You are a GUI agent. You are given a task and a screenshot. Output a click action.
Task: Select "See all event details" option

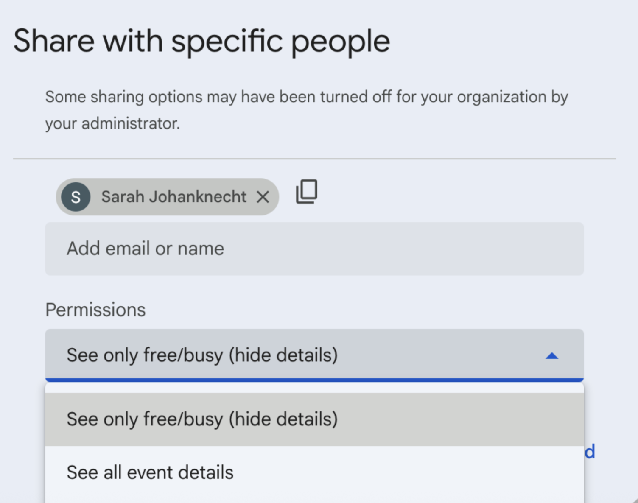coord(150,472)
